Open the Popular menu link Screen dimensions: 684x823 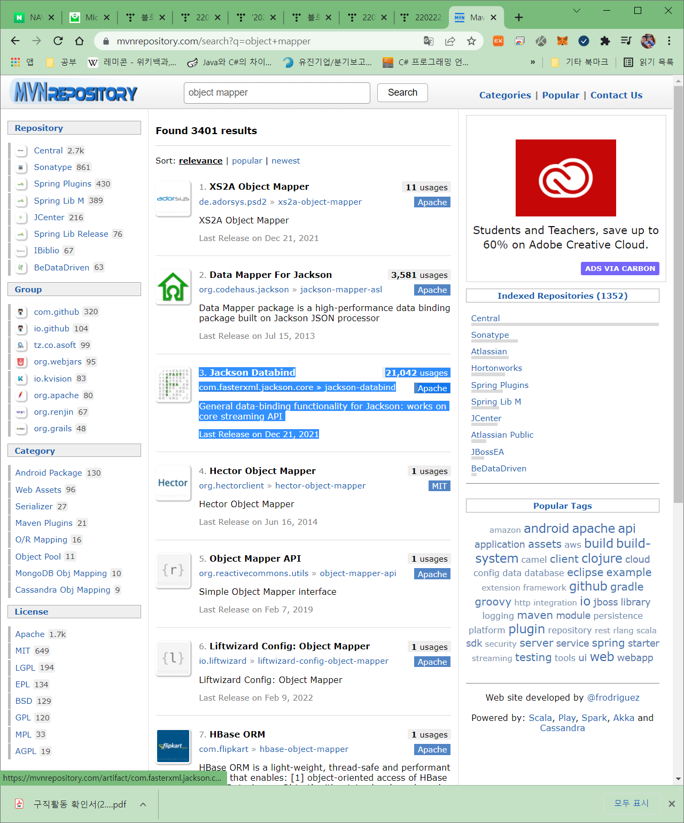[561, 95]
